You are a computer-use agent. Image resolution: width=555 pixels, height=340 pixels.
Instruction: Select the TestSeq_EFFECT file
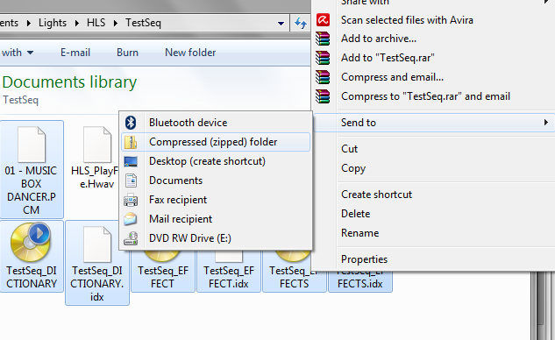click(x=163, y=271)
